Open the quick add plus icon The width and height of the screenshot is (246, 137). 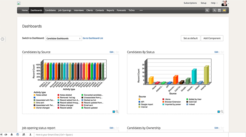click(x=215, y=10)
